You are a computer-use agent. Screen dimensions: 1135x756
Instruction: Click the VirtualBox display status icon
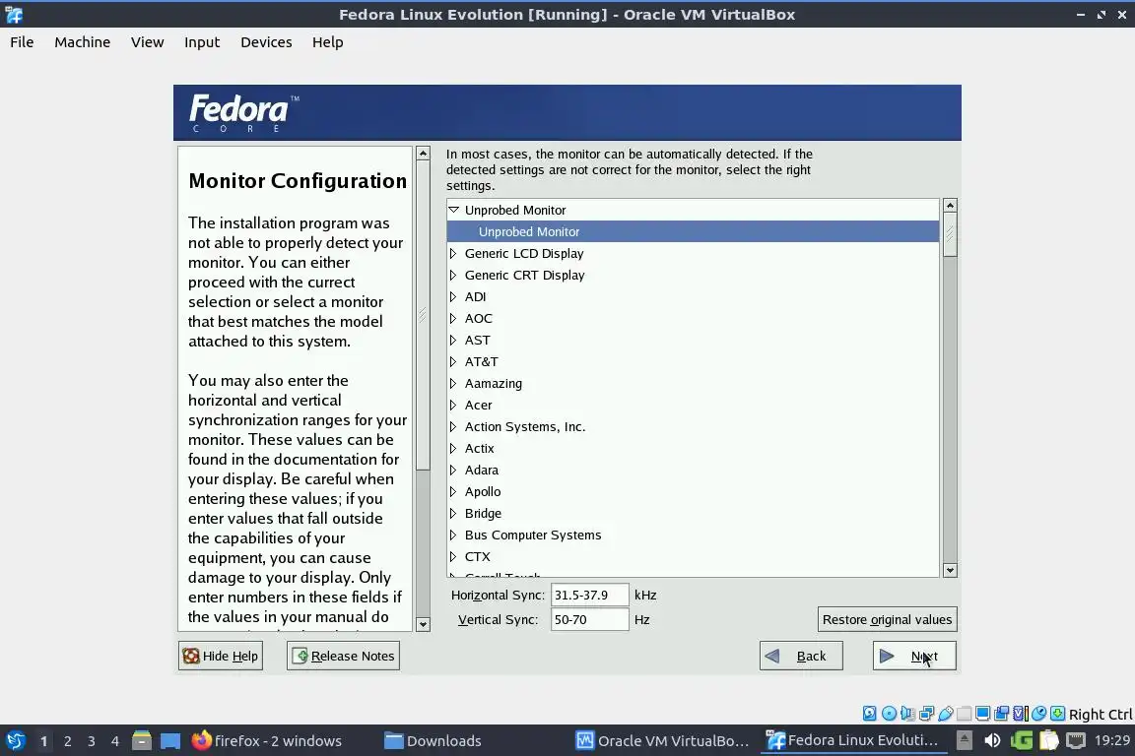coord(983,714)
